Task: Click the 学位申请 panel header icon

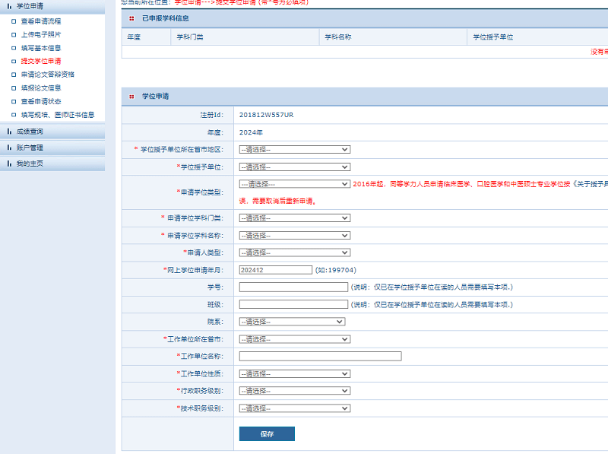Action: click(x=11, y=5)
